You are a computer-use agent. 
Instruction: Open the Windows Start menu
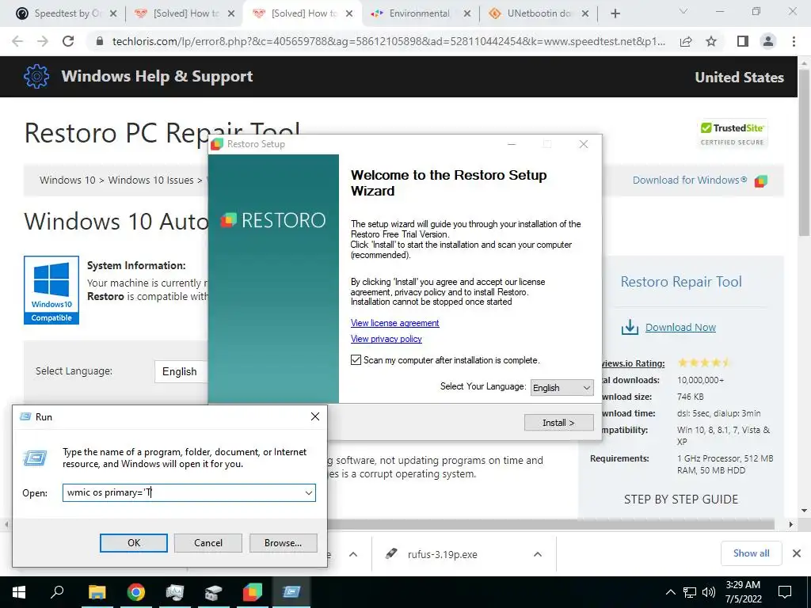pos(19,592)
